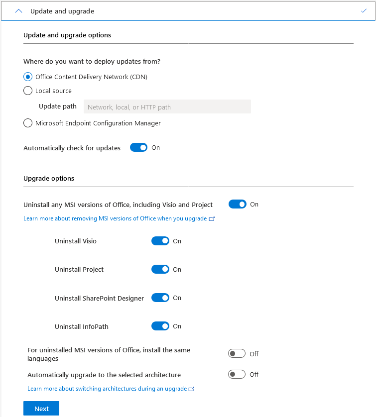The height and width of the screenshot is (417, 376).
Task: Select Microsoft Endpoint Configuration Manager option
Action: [x=28, y=123]
